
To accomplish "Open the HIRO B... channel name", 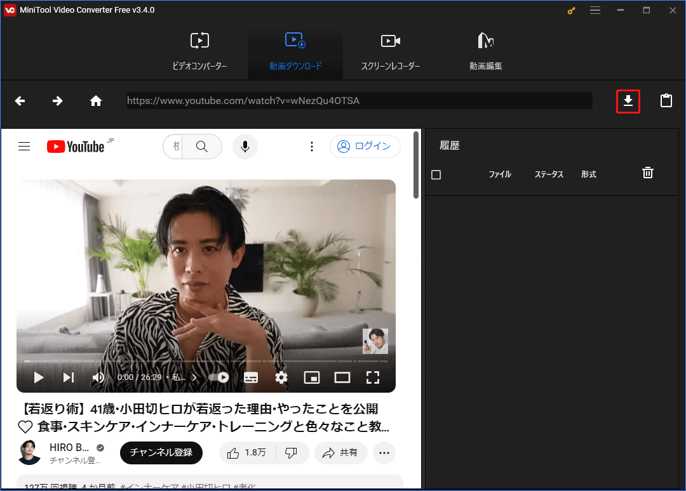I will [x=69, y=447].
